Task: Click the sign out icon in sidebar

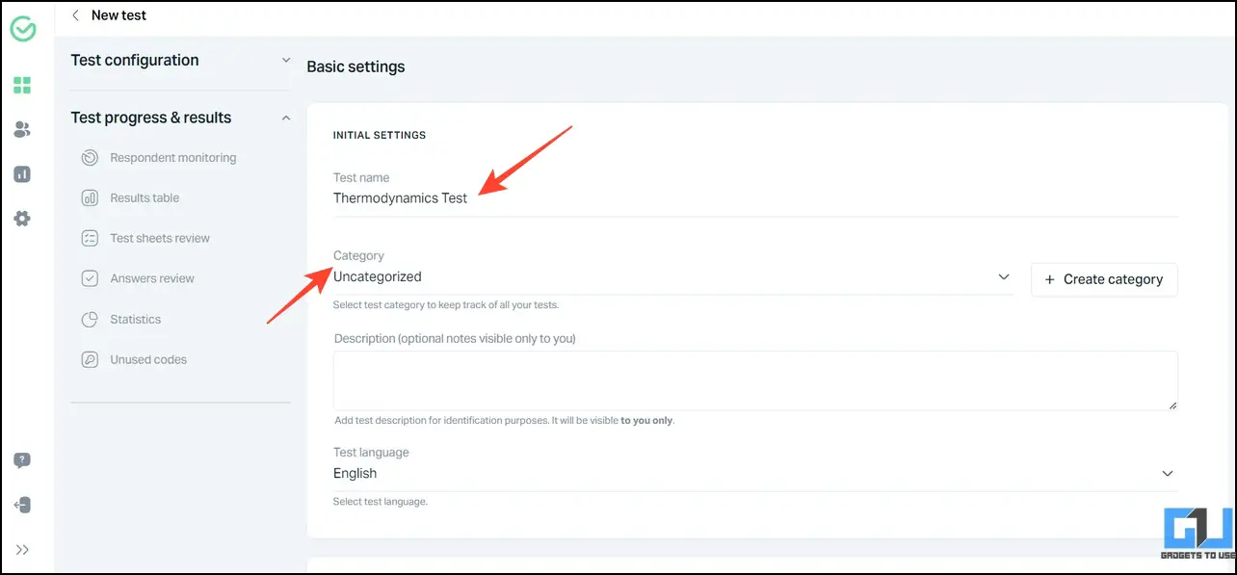Action: click(x=22, y=505)
